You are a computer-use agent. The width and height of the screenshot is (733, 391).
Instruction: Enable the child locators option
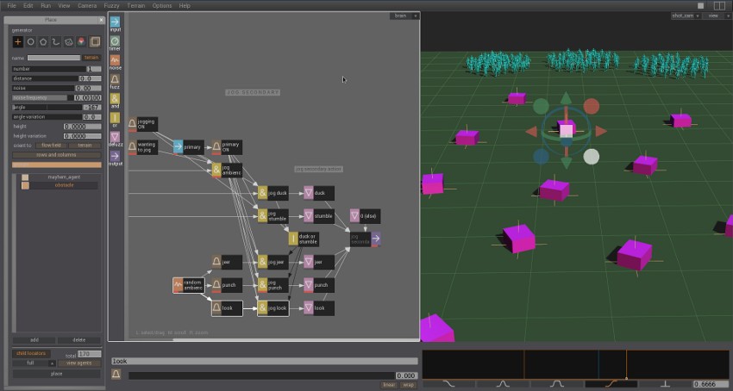31,354
